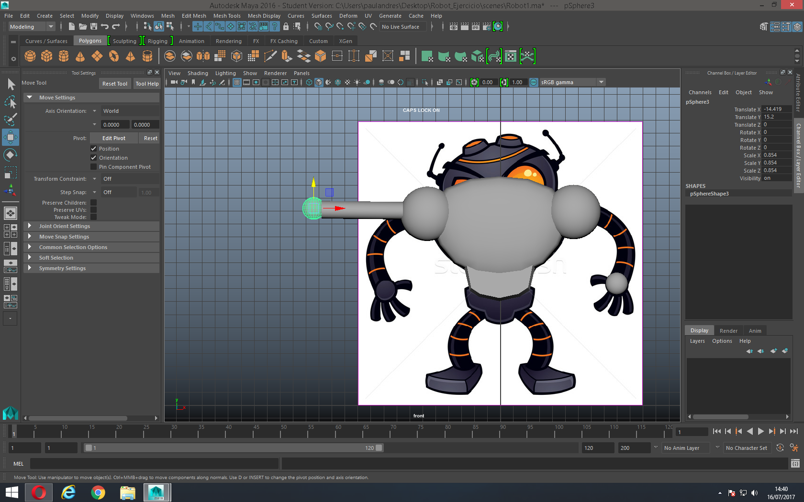Switch to the Sculpting shelf tab

coord(124,41)
